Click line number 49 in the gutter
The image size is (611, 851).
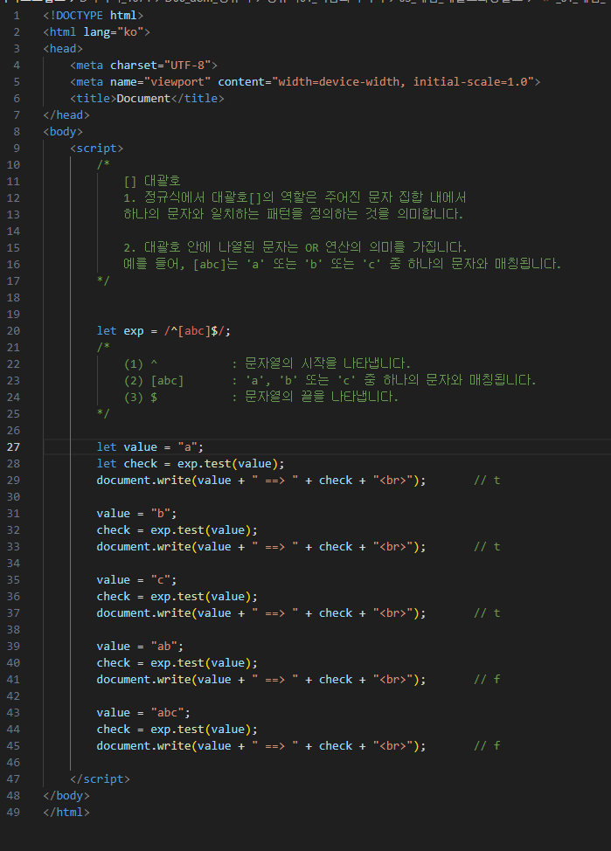pos(14,813)
